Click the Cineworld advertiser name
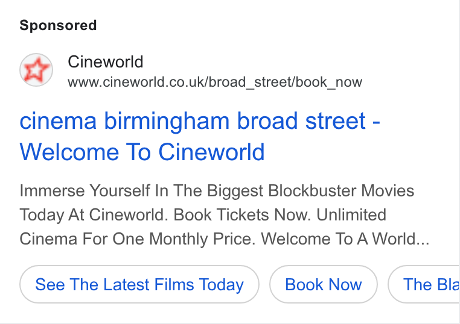This screenshot has height=324, width=460. [x=105, y=62]
